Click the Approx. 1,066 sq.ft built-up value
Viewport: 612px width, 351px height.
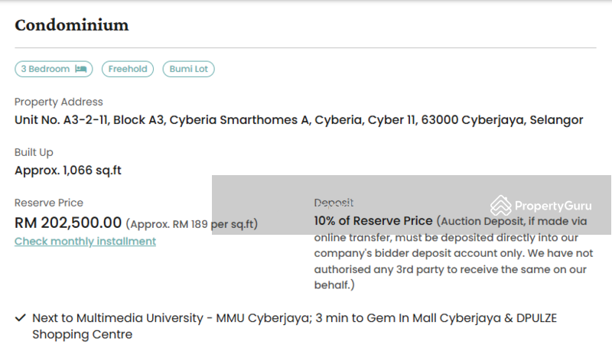(68, 171)
